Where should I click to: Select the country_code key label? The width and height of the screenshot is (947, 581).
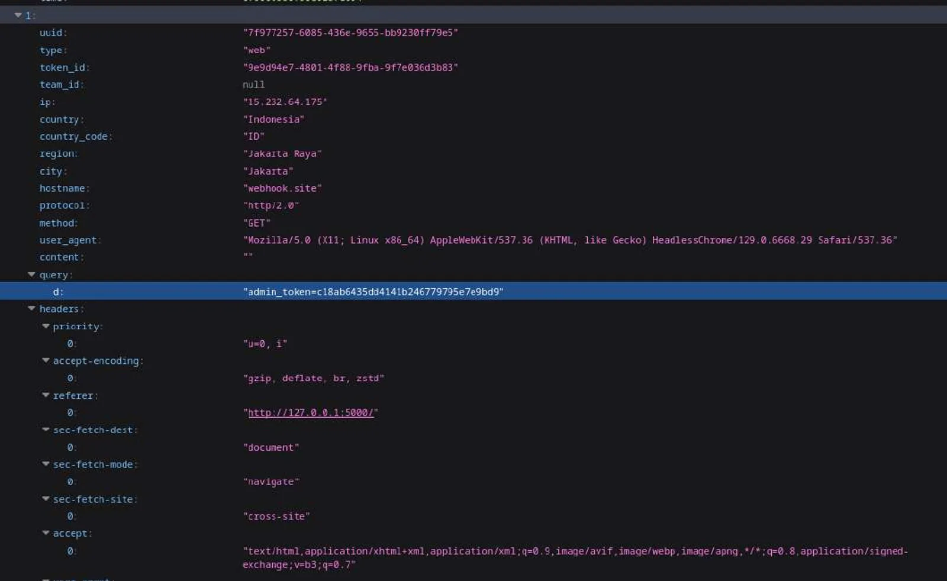click(75, 136)
